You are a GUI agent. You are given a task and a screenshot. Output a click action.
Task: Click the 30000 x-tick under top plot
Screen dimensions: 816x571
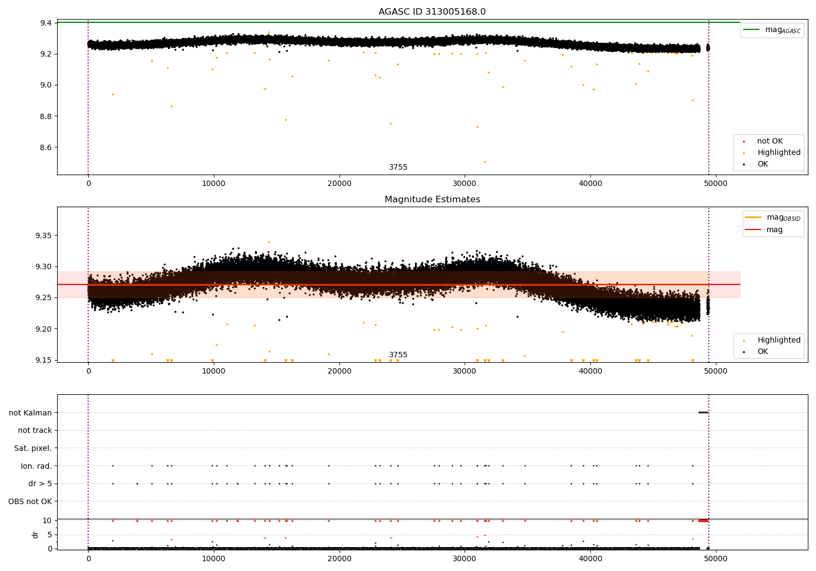point(465,184)
